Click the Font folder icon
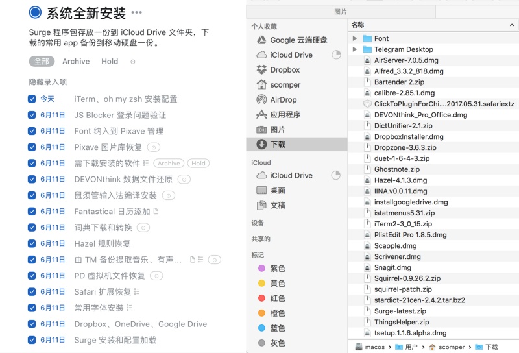519x353 pixels. click(x=367, y=38)
